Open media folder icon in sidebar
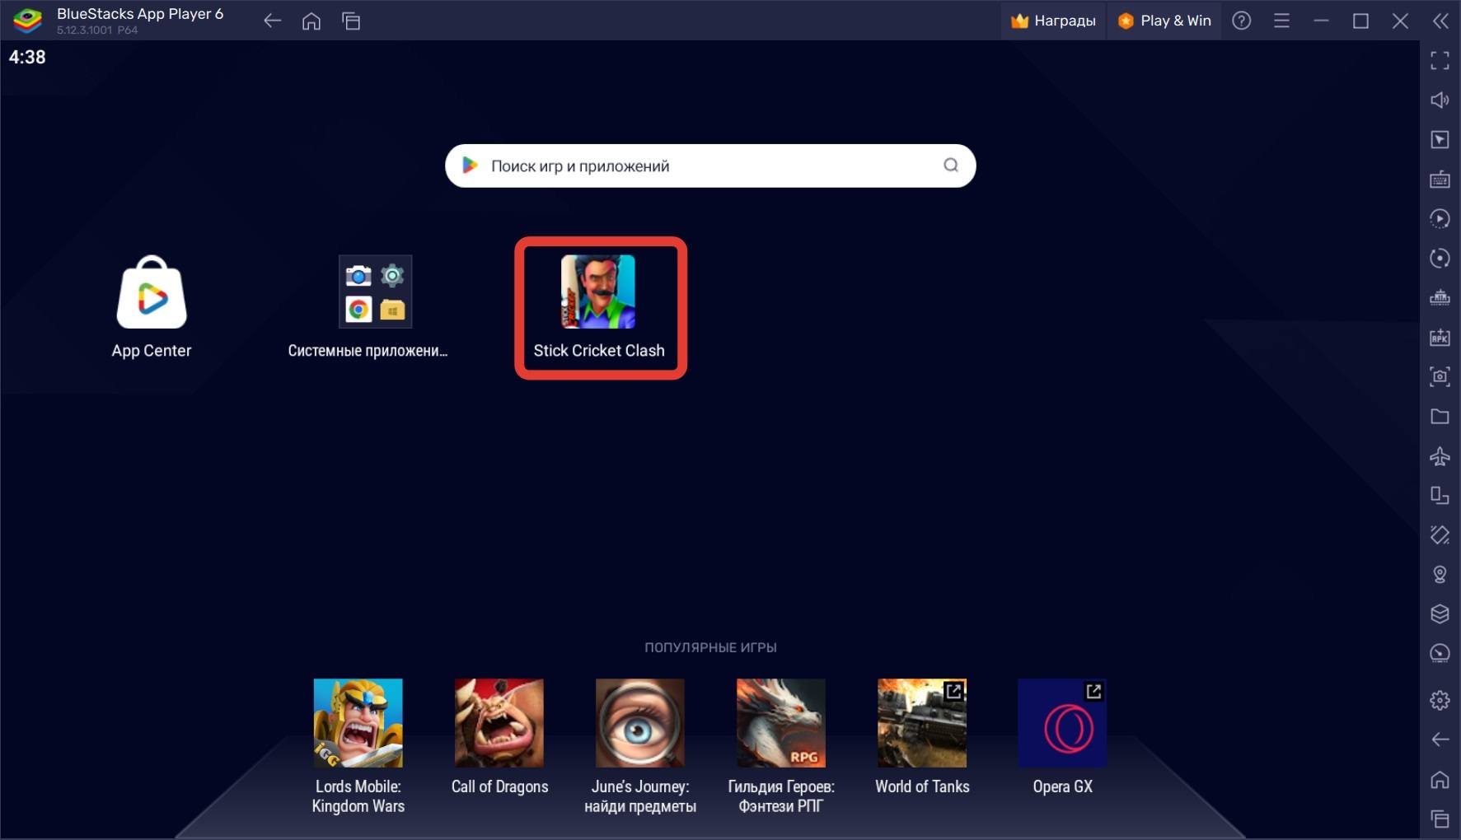Screen dimensions: 1461x840 click(x=1440, y=416)
